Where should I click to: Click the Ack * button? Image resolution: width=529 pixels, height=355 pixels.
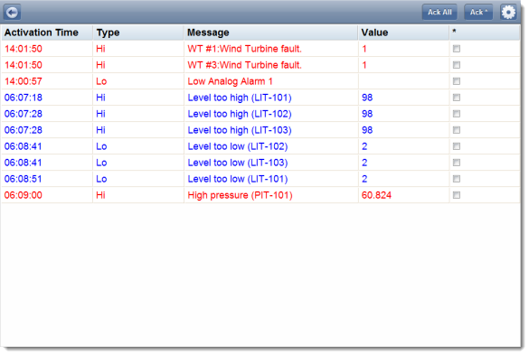tap(478, 12)
